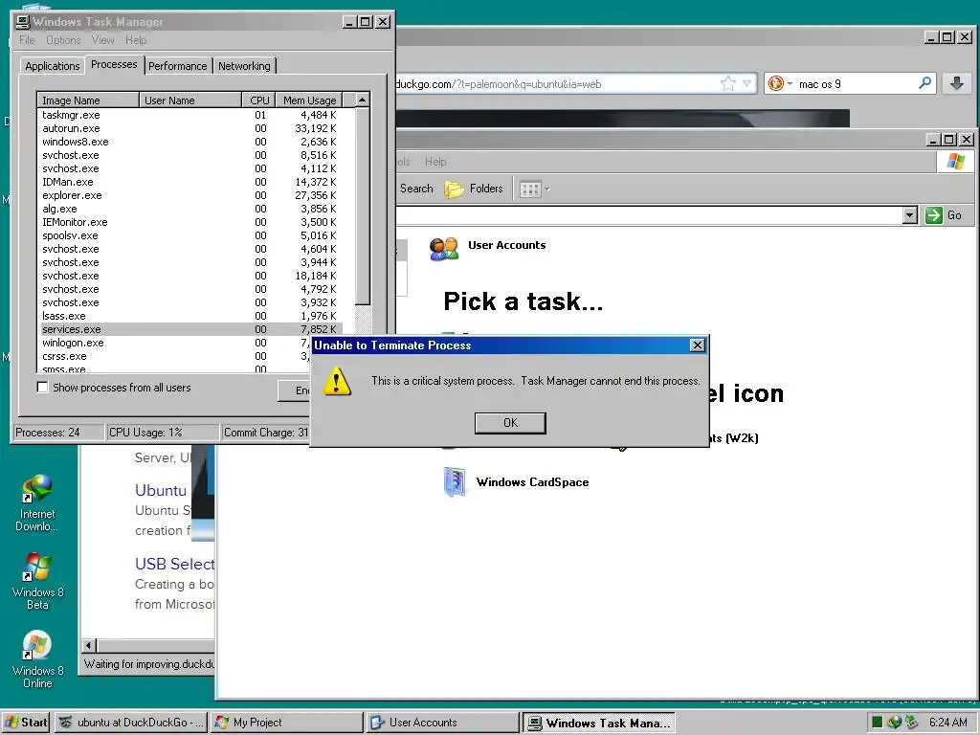The image size is (980, 735).
Task: Click Search in the User Accounts toolbar
Action: (416, 189)
